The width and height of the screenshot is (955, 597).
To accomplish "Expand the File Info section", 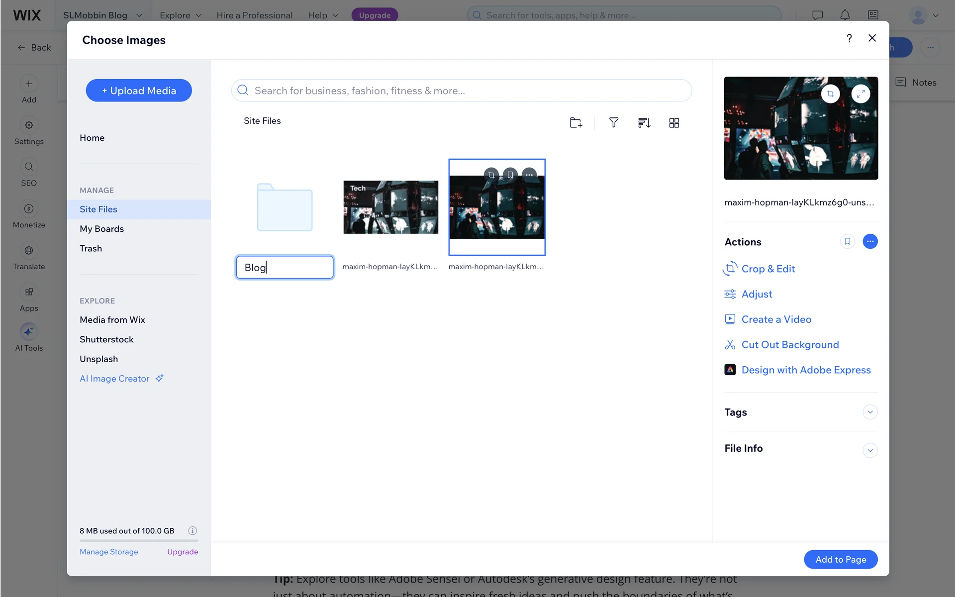I will 870,450.
